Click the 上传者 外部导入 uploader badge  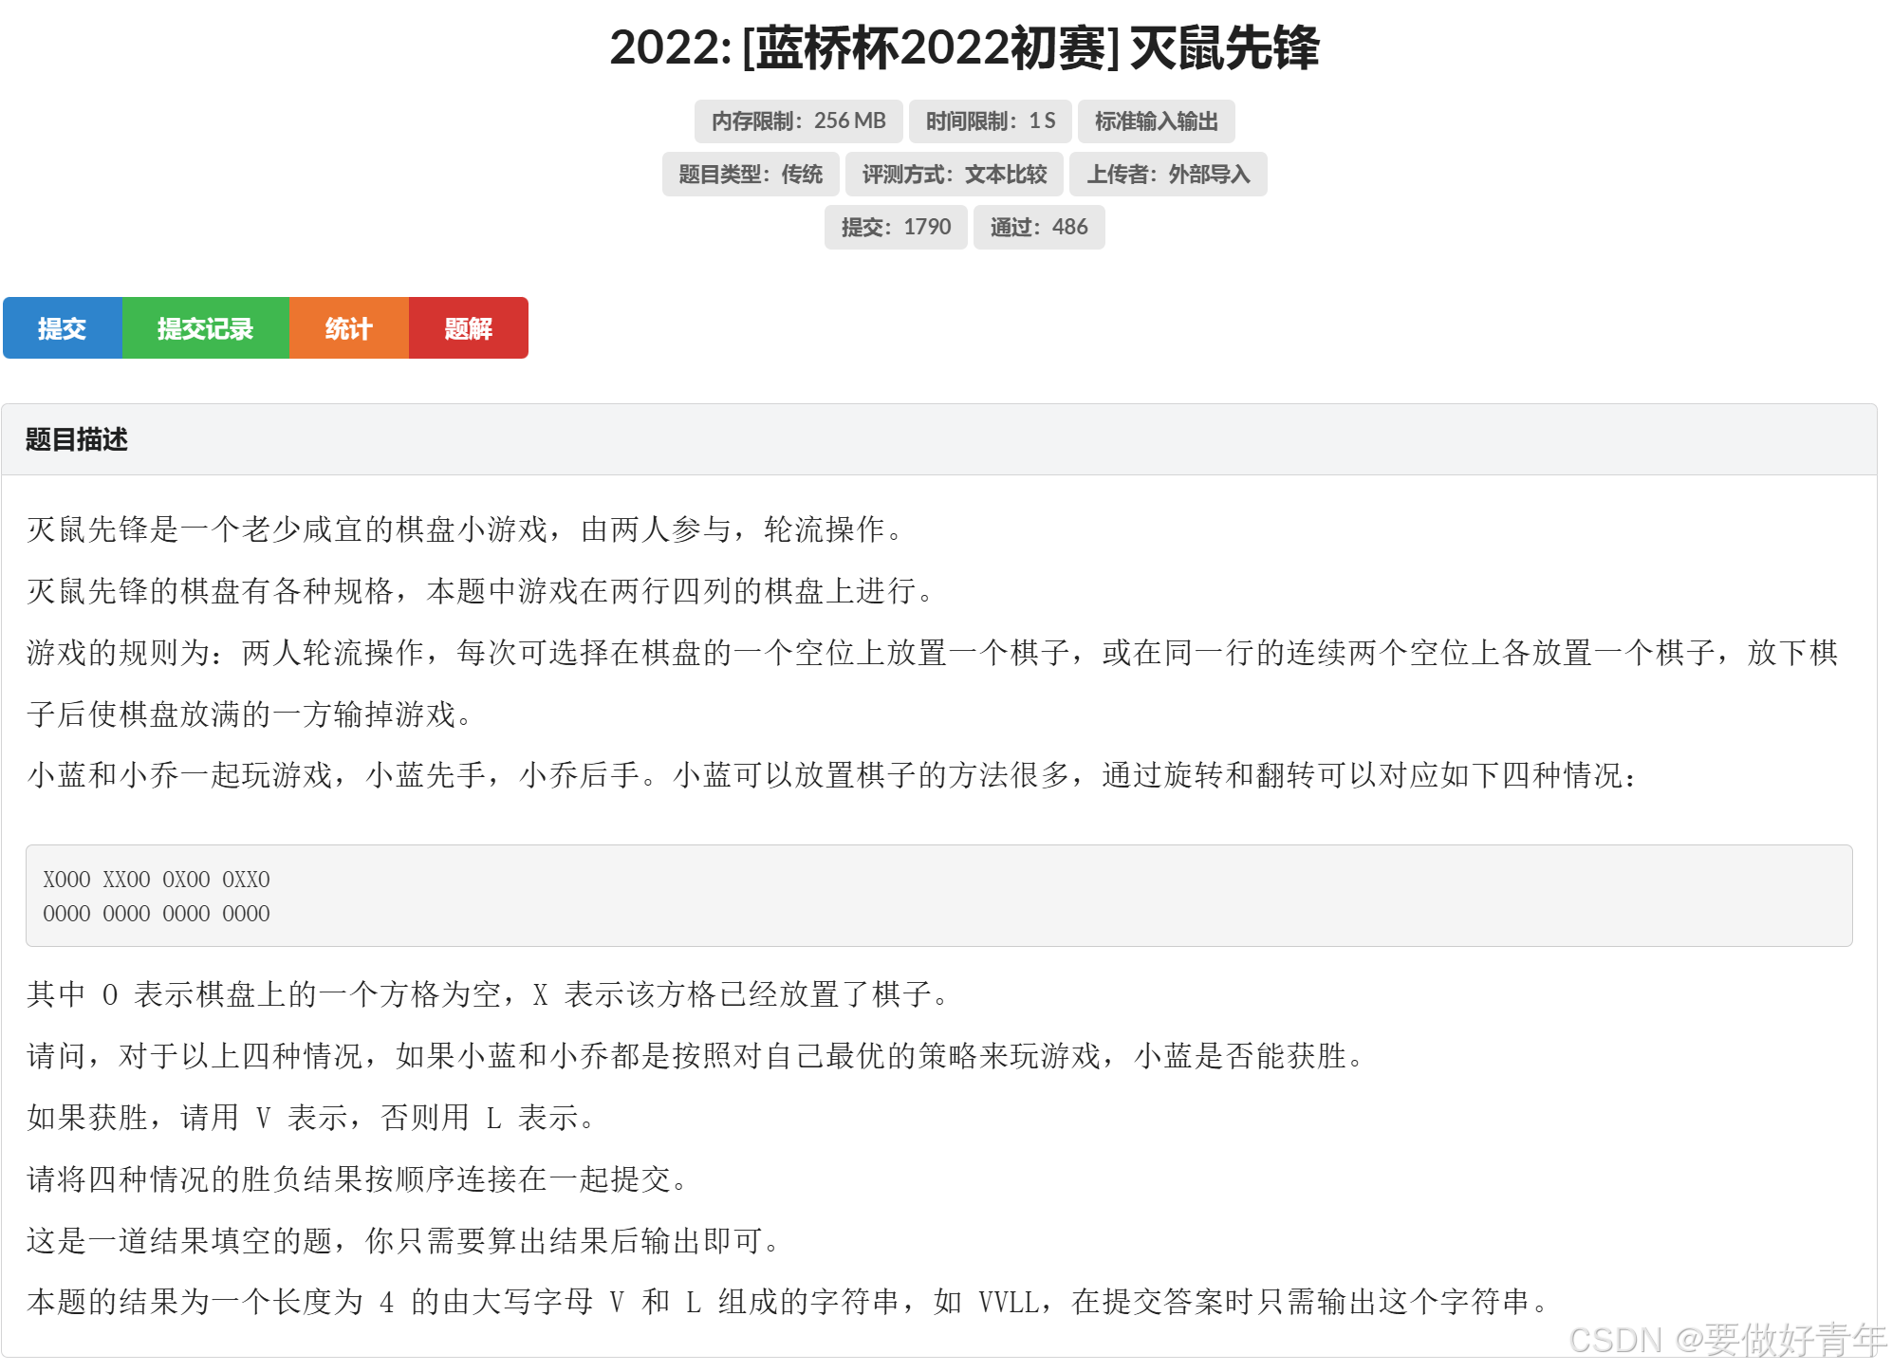(1168, 175)
